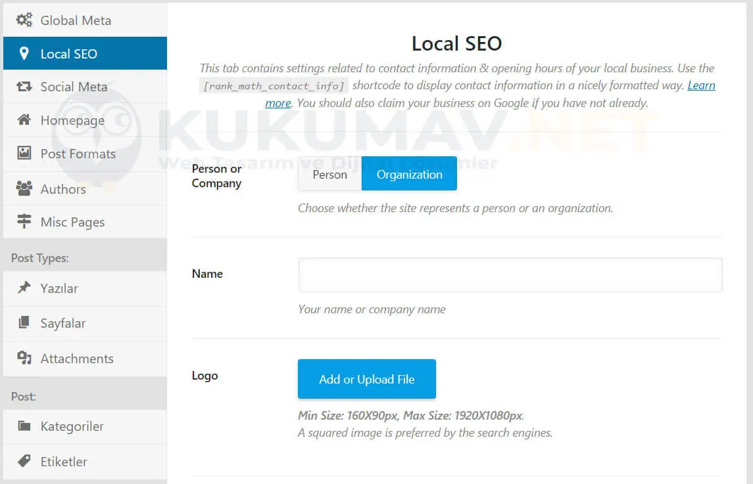Open the Kategoriler taxonomy tab

[x=85, y=426]
